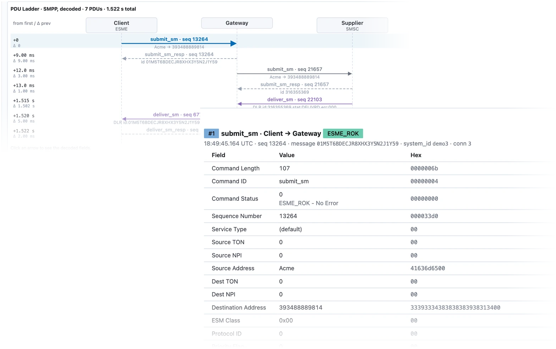Click the +13.0 ms timestamp
556x349 pixels.
pyautogui.click(x=24, y=85)
